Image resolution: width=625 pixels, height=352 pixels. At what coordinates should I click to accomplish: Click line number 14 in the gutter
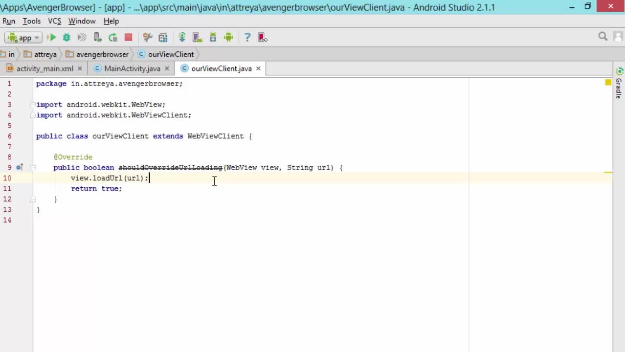[x=7, y=220]
